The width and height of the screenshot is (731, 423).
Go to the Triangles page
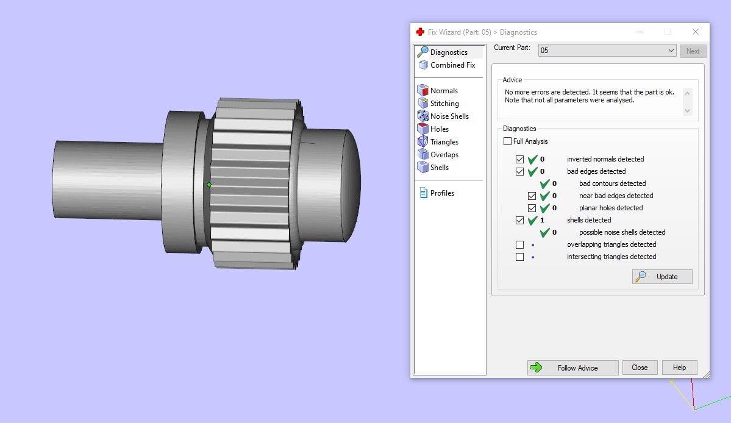pyautogui.click(x=444, y=142)
